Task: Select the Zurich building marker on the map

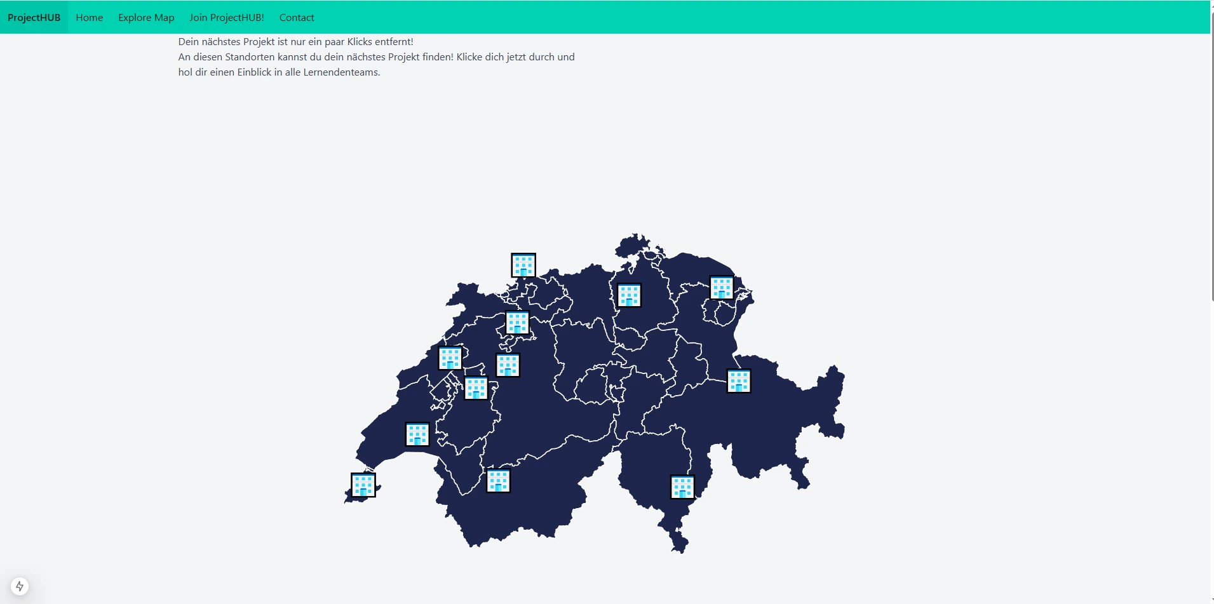Action: 629,295
